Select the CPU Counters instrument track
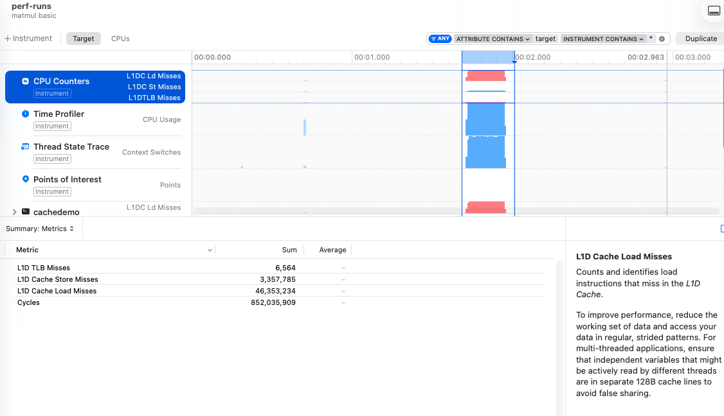724x416 pixels. coord(95,87)
